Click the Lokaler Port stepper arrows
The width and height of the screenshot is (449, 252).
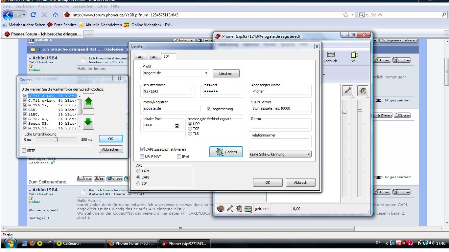pos(177,125)
